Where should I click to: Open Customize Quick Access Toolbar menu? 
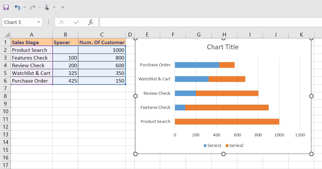[x=63, y=7]
